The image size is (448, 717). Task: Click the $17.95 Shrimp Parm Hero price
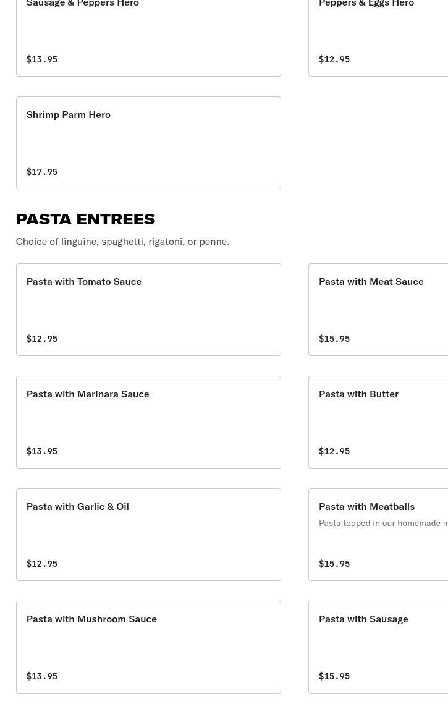42,172
